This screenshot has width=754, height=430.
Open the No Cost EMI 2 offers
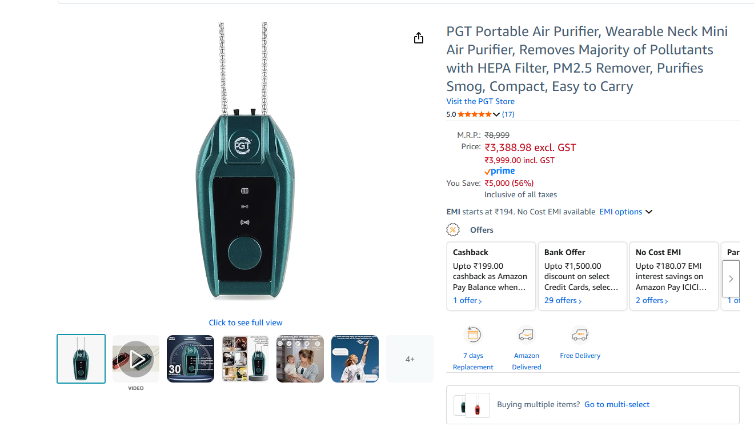click(x=652, y=300)
